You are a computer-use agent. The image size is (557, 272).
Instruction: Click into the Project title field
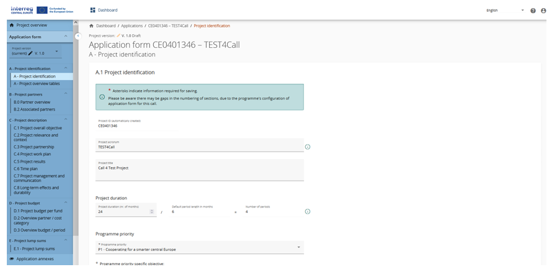click(x=199, y=170)
